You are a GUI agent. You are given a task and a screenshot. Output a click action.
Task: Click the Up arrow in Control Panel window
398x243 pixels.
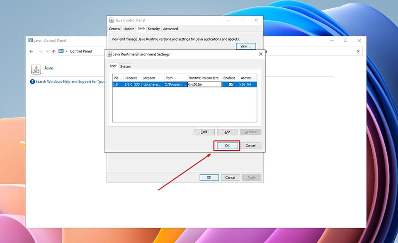pyautogui.click(x=53, y=51)
